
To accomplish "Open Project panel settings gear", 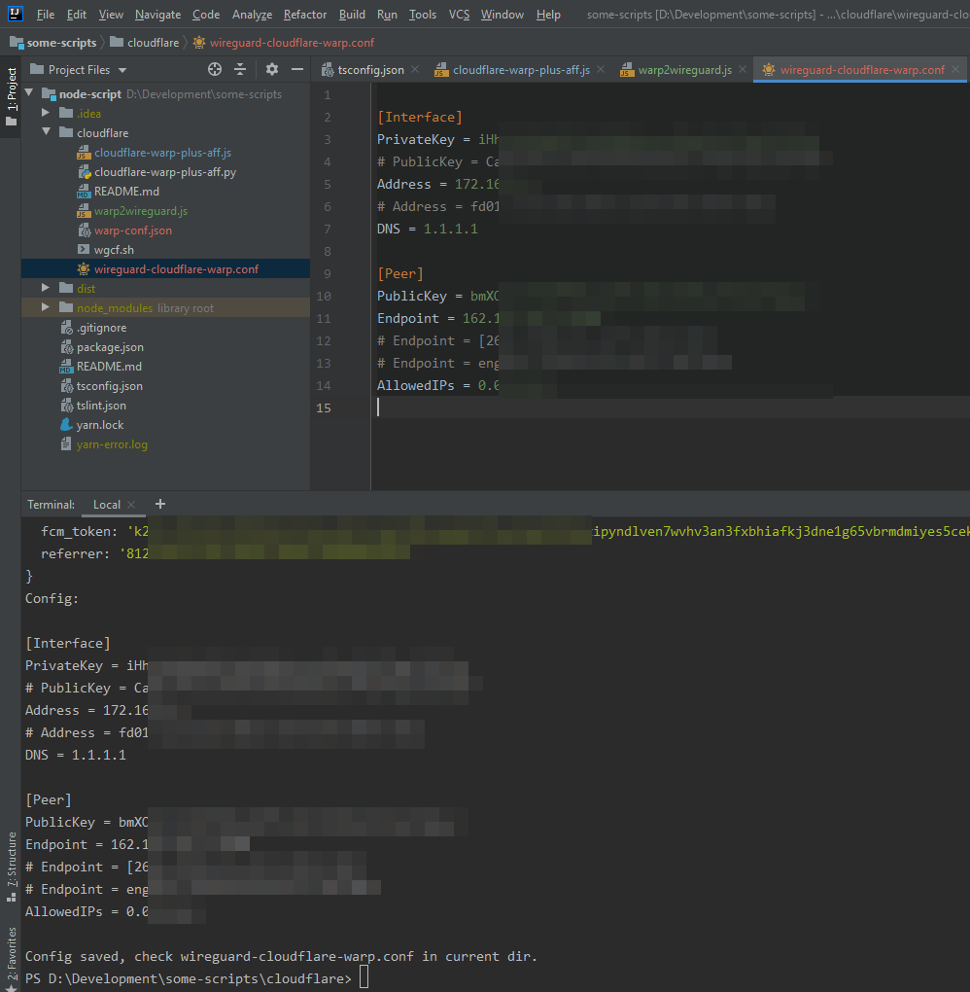I will 272,69.
